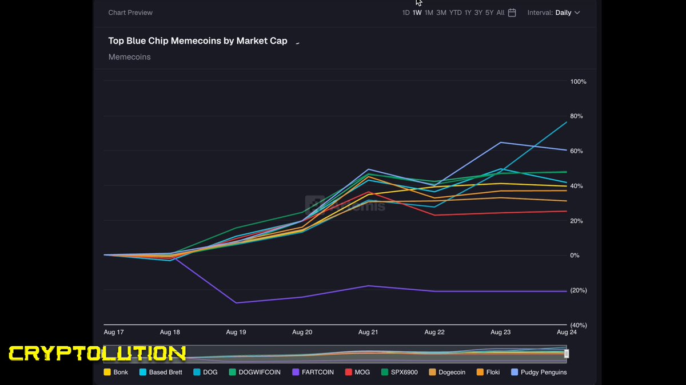Screen dimensions: 686x385
Task: Choose the YTD time range
Action: click(x=456, y=13)
